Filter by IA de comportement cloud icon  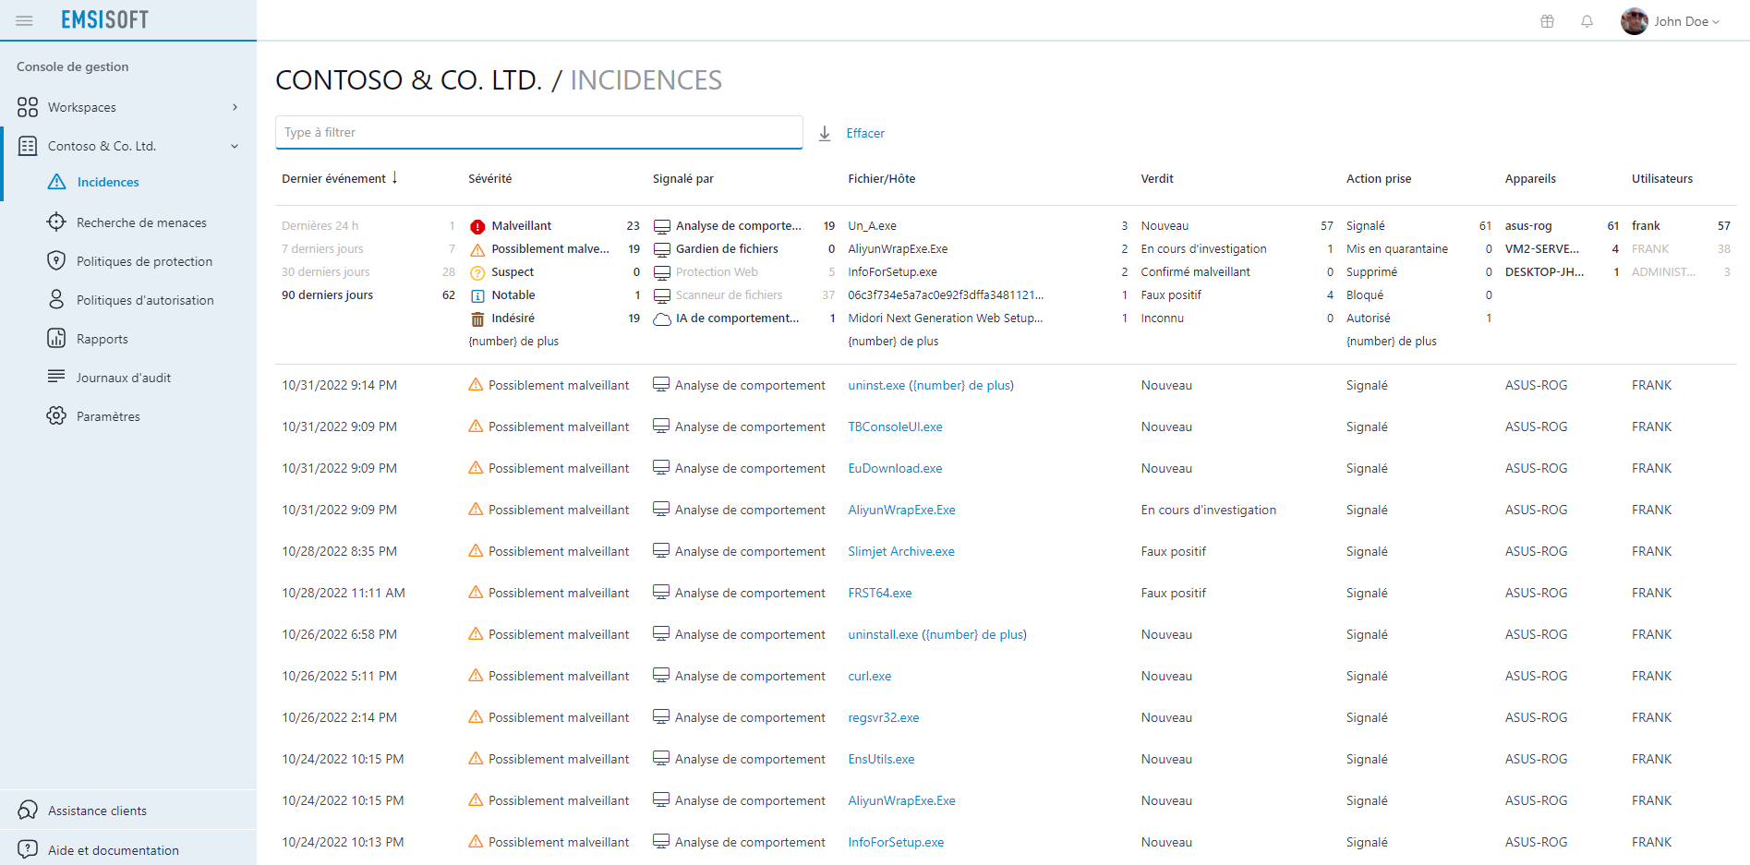click(x=661, y=318)
